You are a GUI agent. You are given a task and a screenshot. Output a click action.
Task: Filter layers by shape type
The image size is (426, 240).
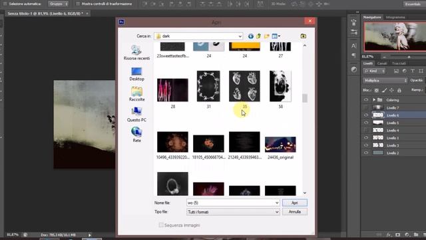click(x=421, y=71)
